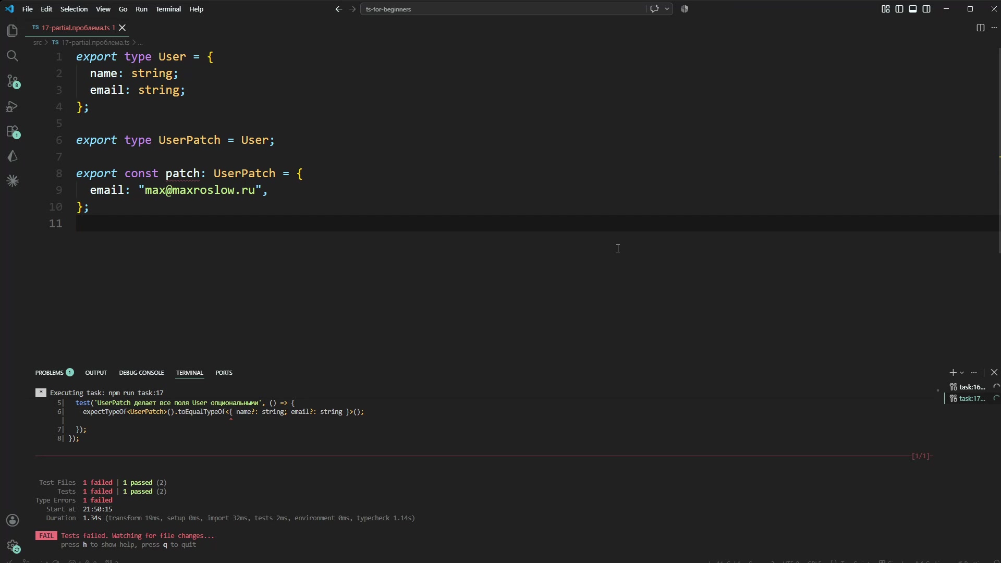The width and height of the screenshot is (1001, 563).
Task: Open the Terminal menu in menu bar
Action: point(168,9)
